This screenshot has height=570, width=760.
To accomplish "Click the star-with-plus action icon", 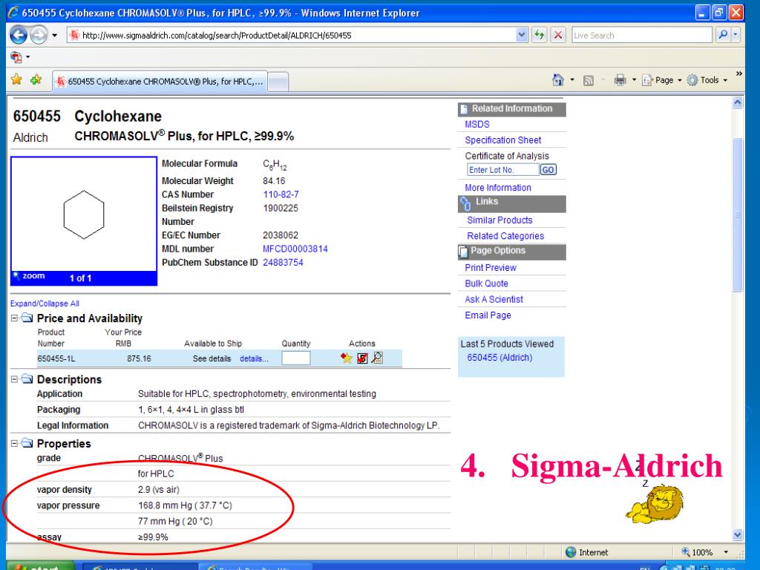I will point(346,358).
